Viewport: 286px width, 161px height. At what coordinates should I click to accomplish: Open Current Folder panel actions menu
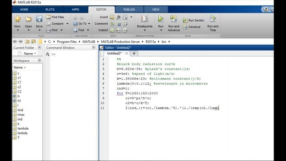coord(39,47)
